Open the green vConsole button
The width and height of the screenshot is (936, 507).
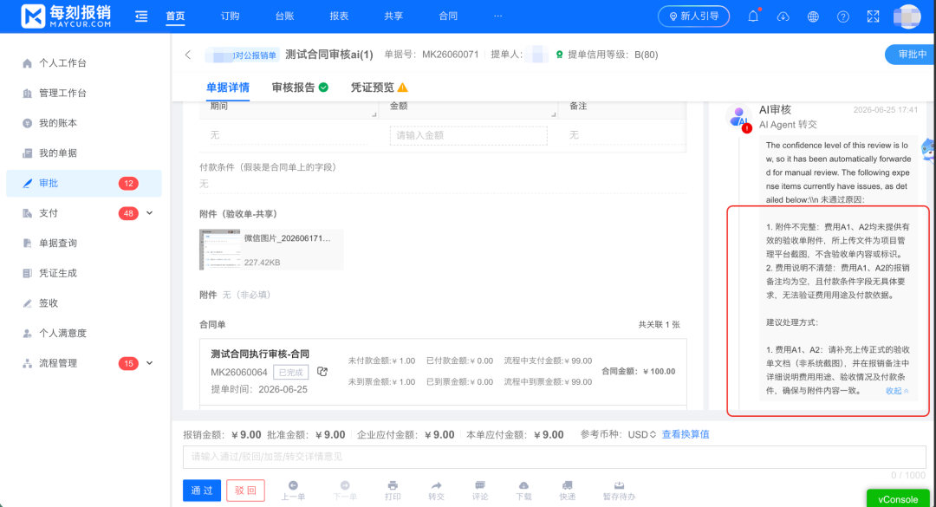[898, 498]
